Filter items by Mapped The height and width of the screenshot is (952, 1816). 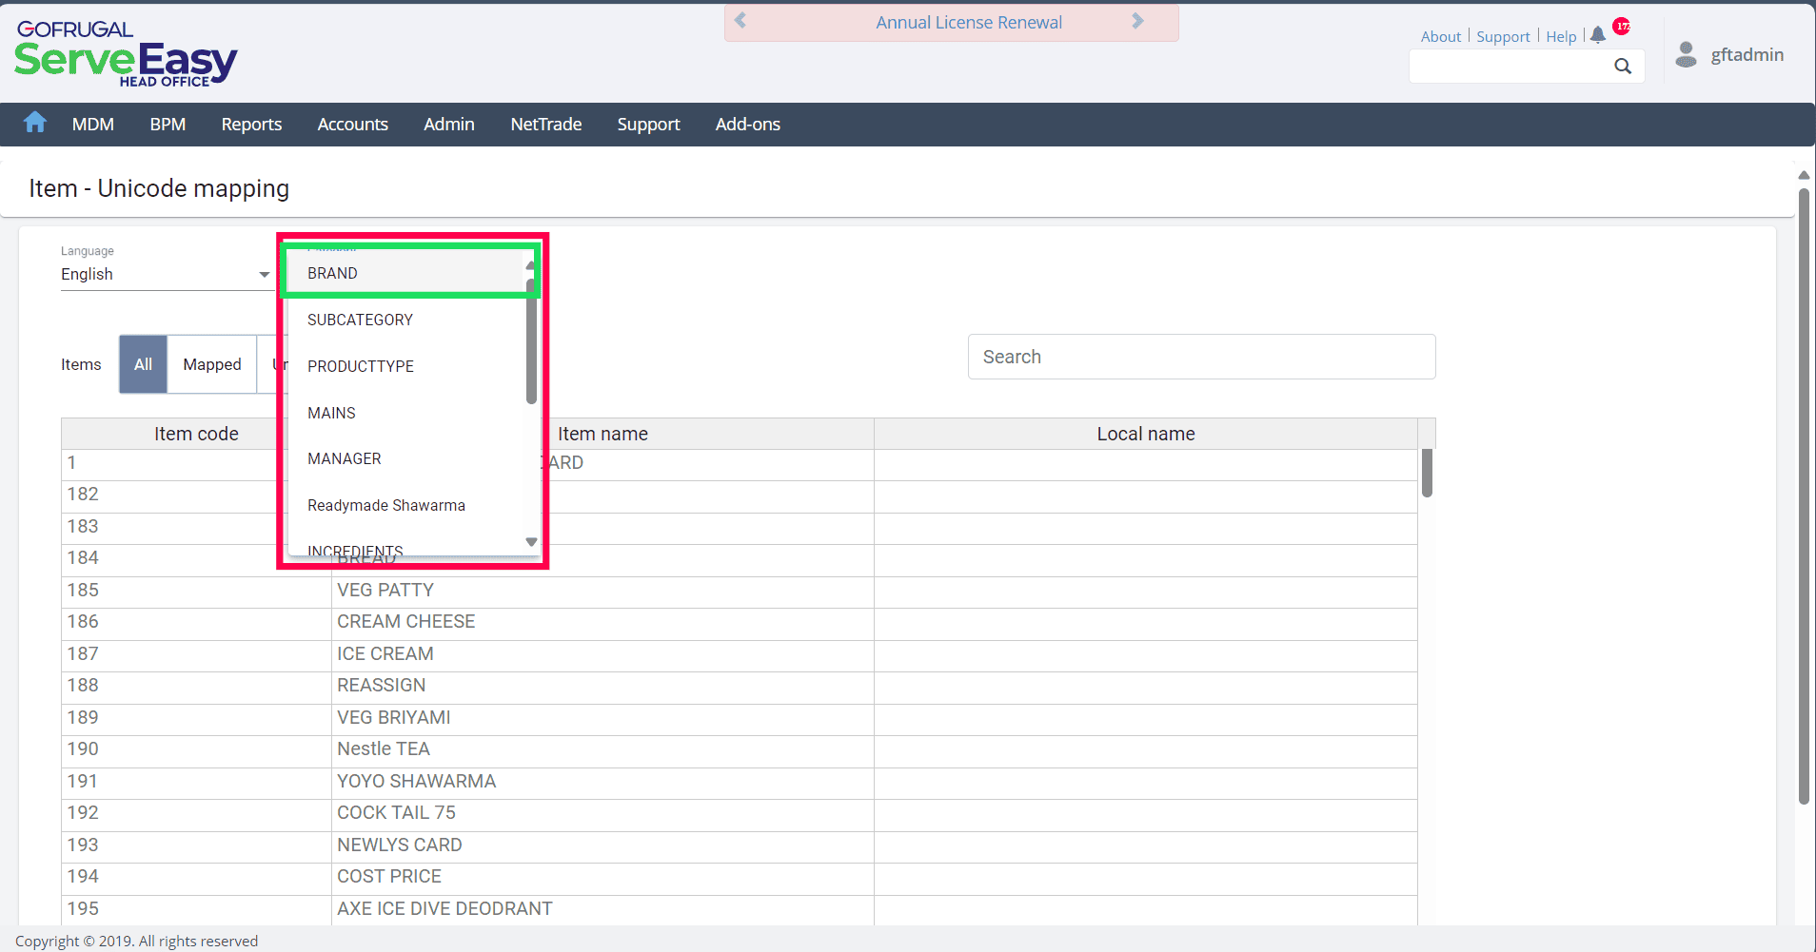212,364
